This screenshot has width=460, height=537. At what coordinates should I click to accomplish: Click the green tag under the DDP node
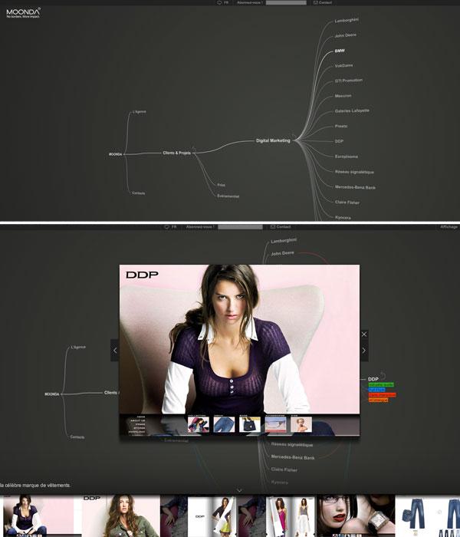381,384
